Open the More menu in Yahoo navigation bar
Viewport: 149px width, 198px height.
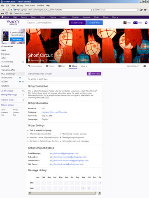[x=115, y=17]
